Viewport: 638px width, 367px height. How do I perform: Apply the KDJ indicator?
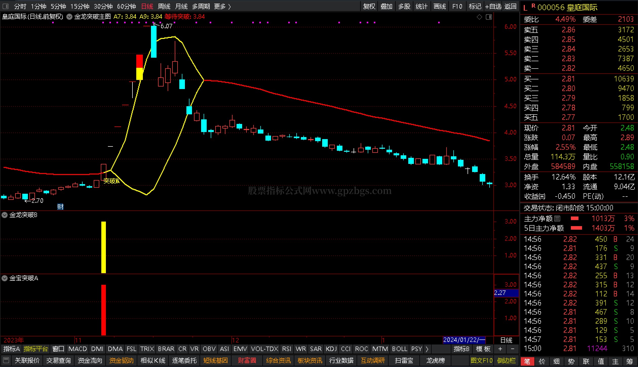click(331, 349)
